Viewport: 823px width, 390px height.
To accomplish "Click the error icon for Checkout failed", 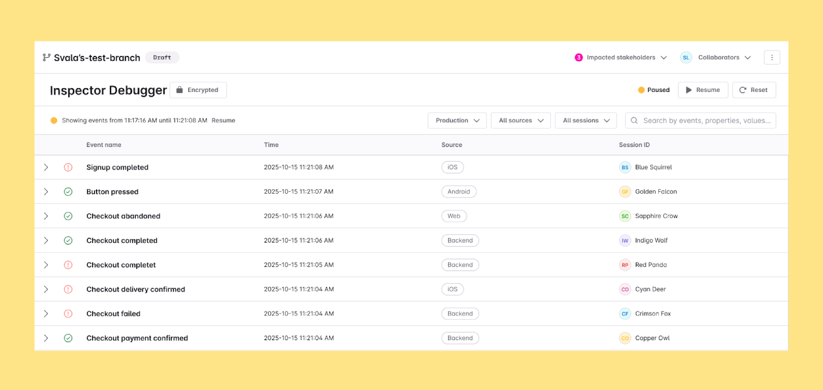I will pos(68,314).
